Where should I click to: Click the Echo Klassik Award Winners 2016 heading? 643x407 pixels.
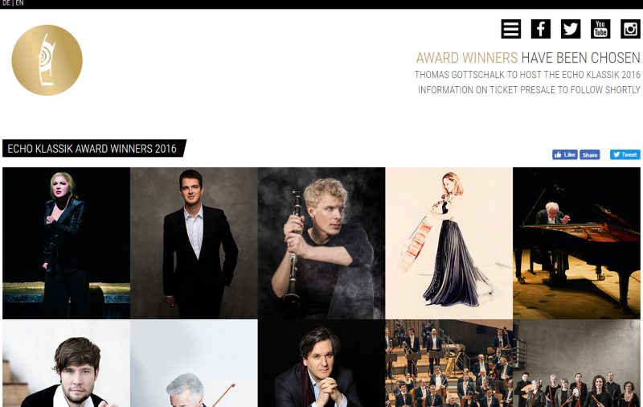click(x=92, y=149)
